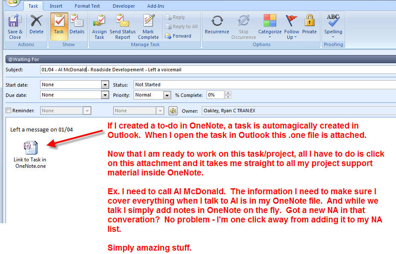The height and width of the screenshot is (254, 396).
Task: Increase the % Complete stepper value
Action: (x=228, y=93)
